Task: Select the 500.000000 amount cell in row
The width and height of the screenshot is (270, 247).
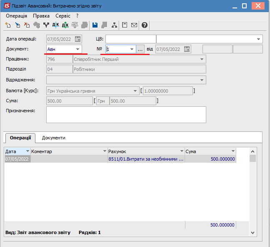Action: tap(210, 159)
